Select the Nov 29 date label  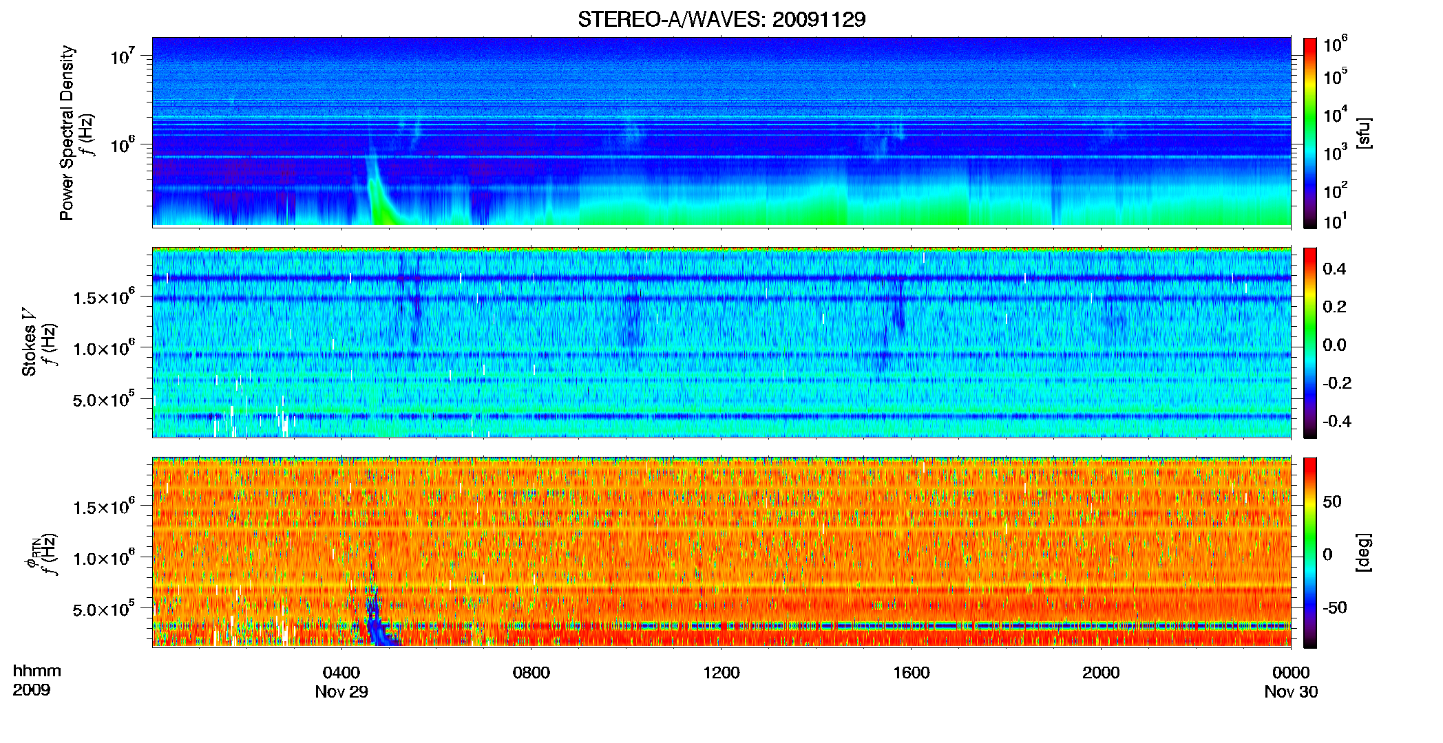click(x=341, y=691)
